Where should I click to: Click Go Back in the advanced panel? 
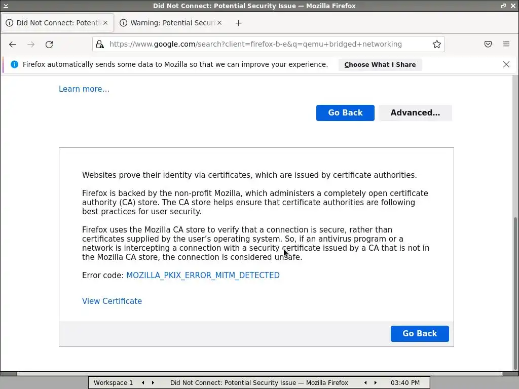[420, 333]
